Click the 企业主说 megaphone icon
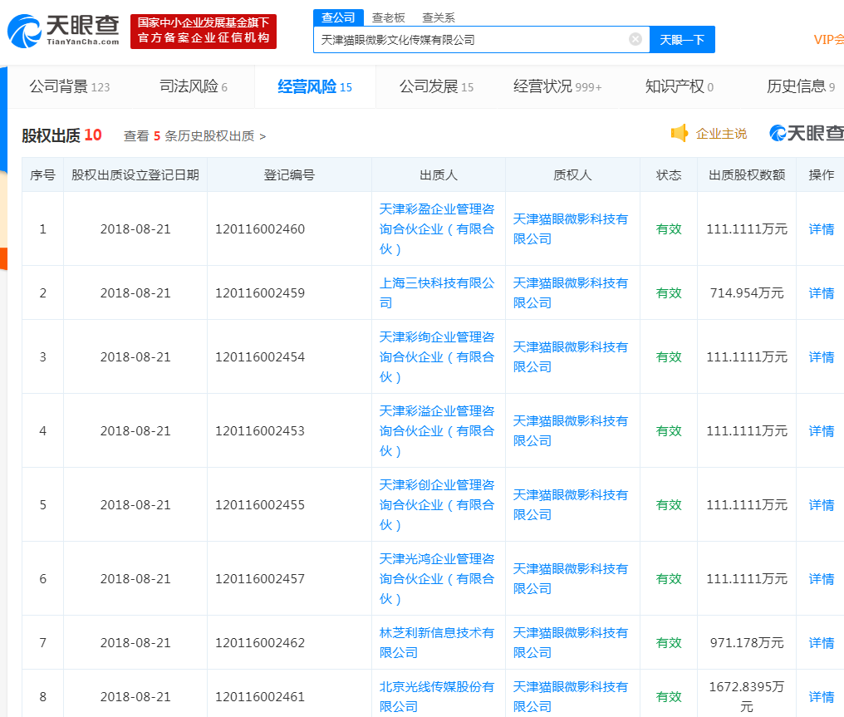844x717 pixels. (x=680, y=132)
